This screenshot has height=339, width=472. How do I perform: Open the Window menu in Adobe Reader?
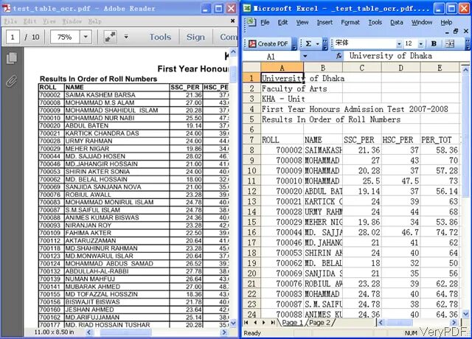(72, 21)
